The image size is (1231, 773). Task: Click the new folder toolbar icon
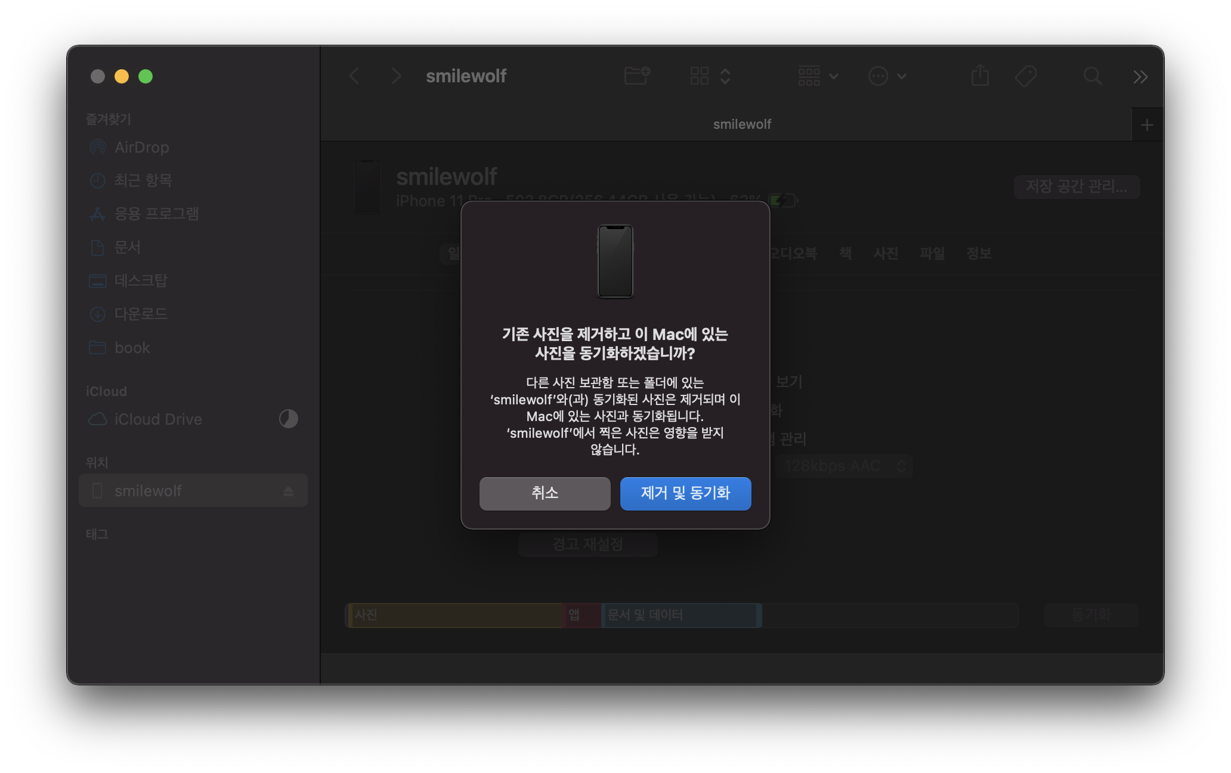point(636,76)
